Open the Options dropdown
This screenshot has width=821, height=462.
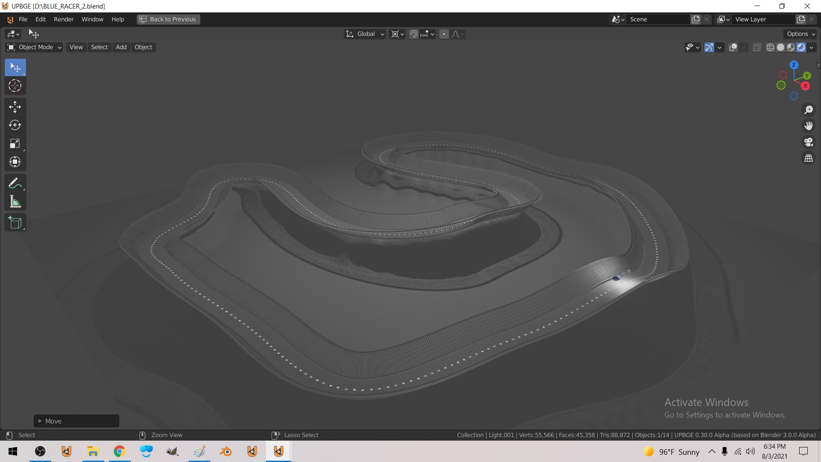800,34
